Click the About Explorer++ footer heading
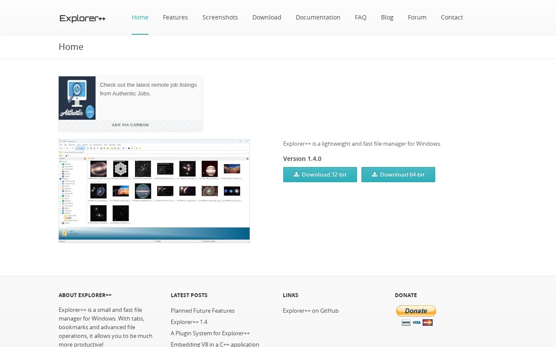The image size is (556, 347). point(85,295)
